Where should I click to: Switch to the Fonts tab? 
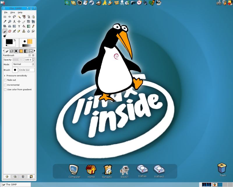pos(31,51)
